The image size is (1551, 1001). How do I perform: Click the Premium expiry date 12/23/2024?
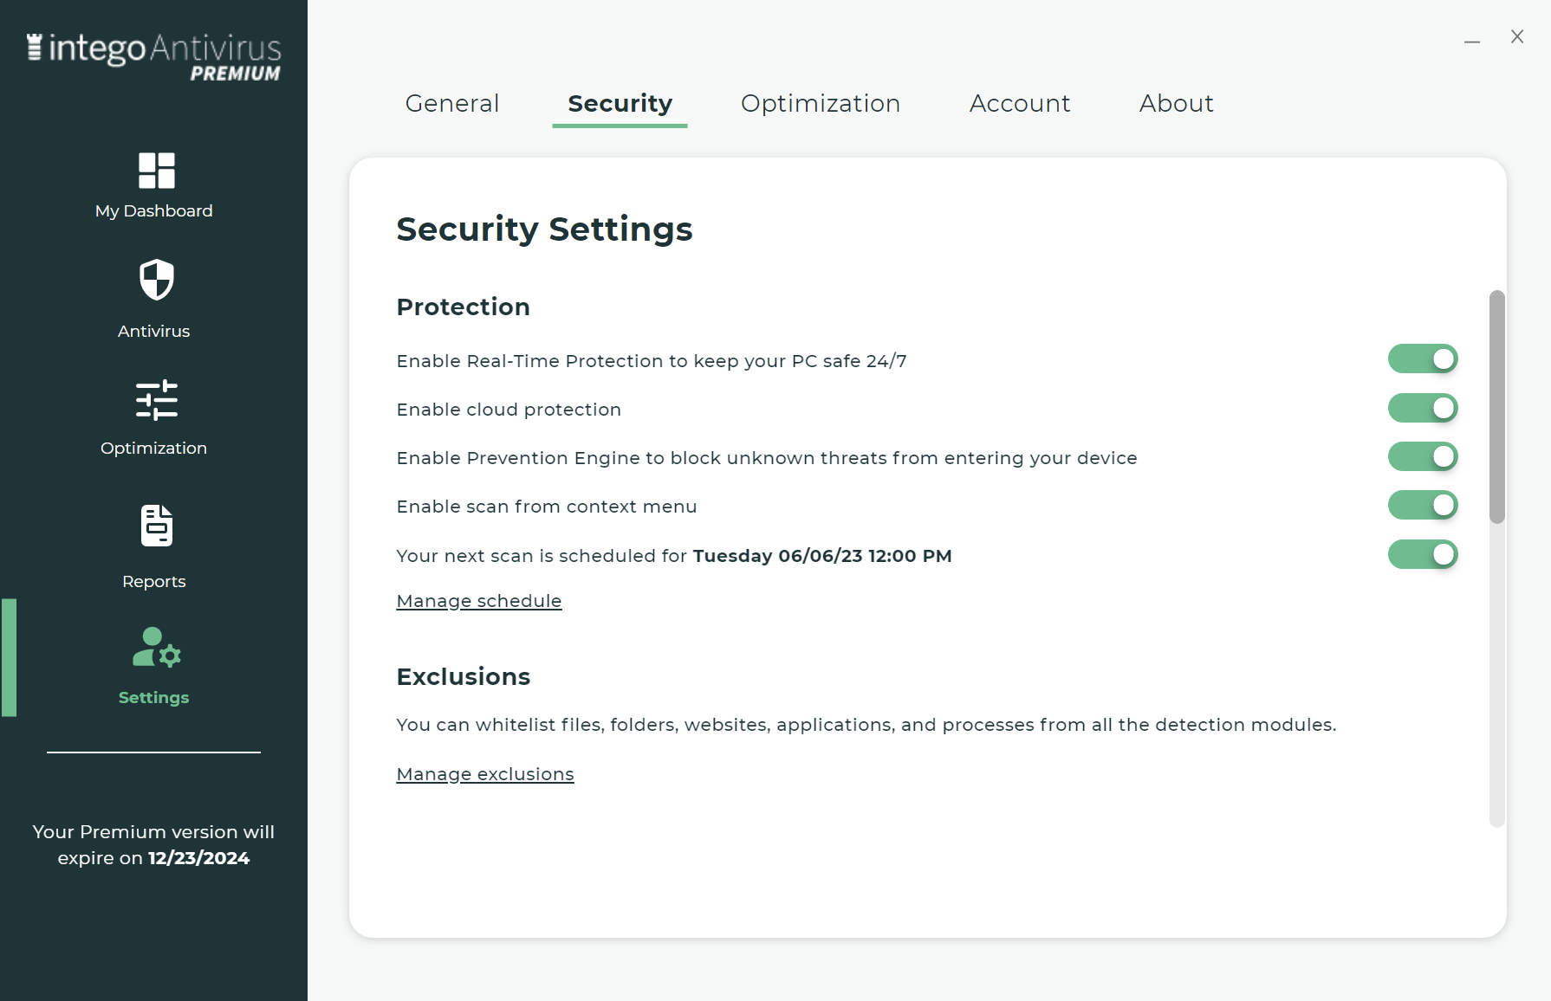click(198, 858)
